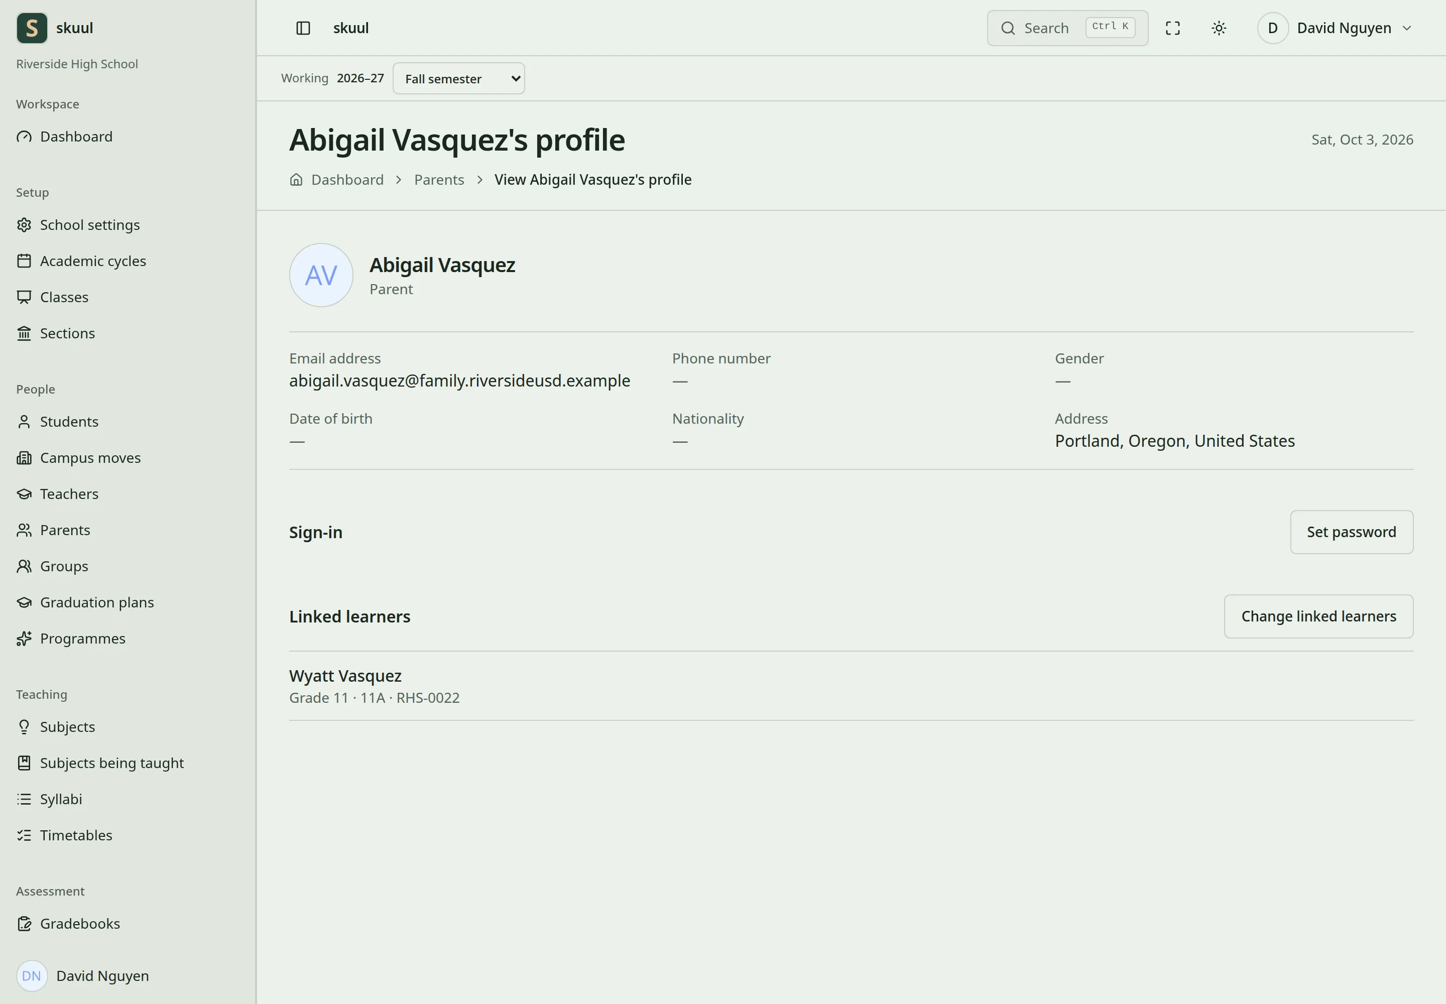Enter fullscreen mode via the expand icon
The image size is (1446, 1004).
tap(1173, 28)
